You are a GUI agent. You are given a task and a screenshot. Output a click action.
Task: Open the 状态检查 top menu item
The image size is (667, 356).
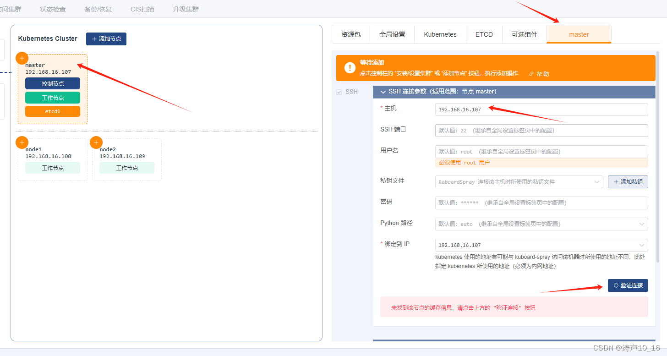53,9
